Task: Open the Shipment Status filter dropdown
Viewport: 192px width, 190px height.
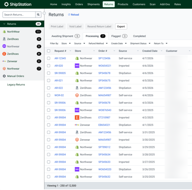Action: point(140,43)
